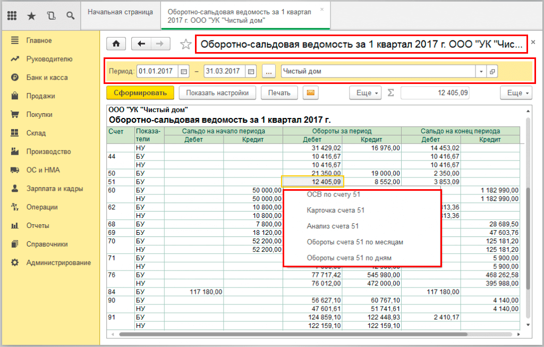Open Производство section
The image size is (544, 347).
coord(48,151)
